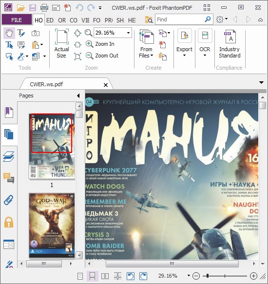Screen dimensions: 268x284
Task: Select the Edit Text tool
Action: click(x=21, y=33)
